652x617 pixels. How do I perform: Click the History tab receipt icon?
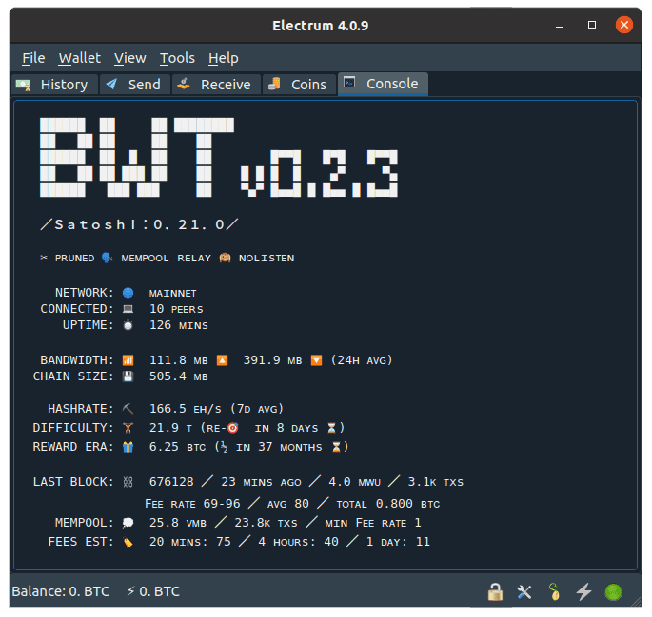[x=23, y=85]
